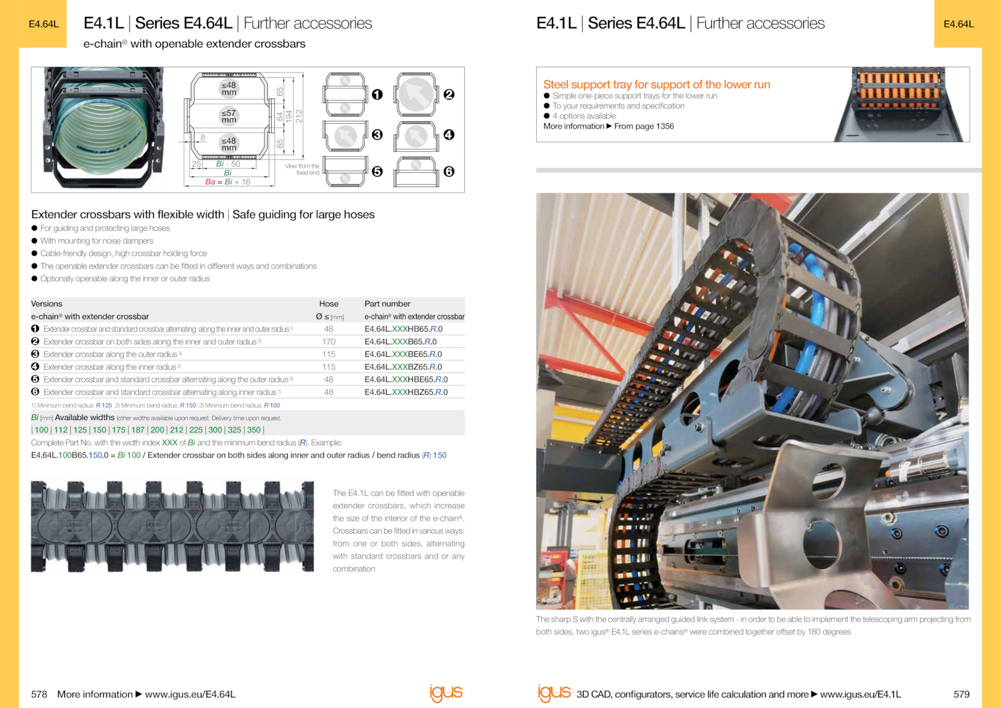The image size is (1001, 708).
Task: Click the 'Steel support tray' orange heading
Action: click(656, 85)
